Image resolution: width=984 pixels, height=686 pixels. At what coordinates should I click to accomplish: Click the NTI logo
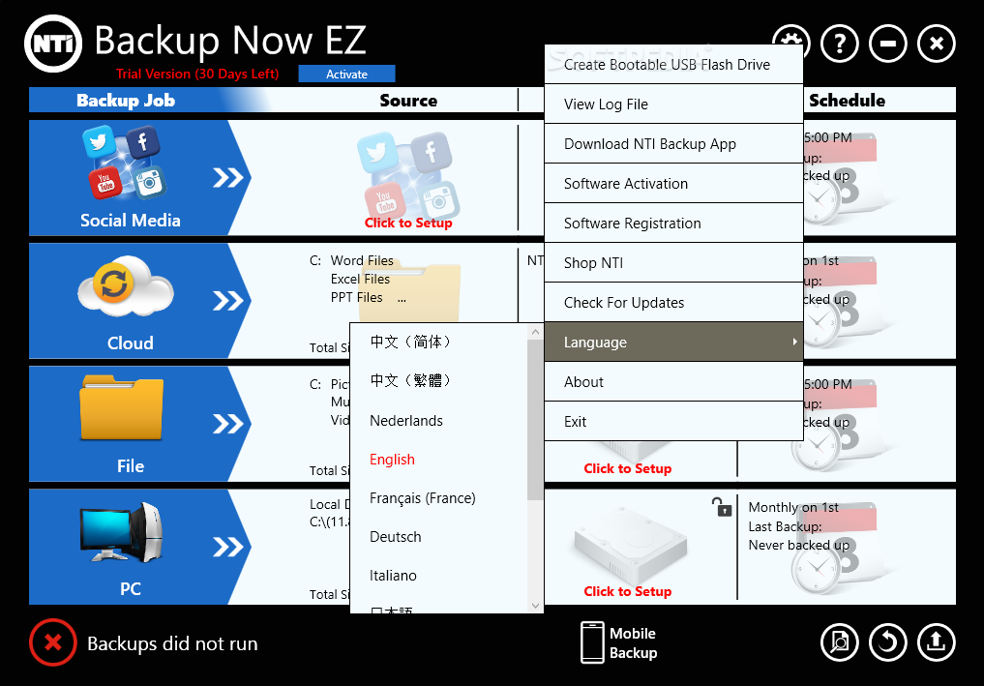point(53,44)
